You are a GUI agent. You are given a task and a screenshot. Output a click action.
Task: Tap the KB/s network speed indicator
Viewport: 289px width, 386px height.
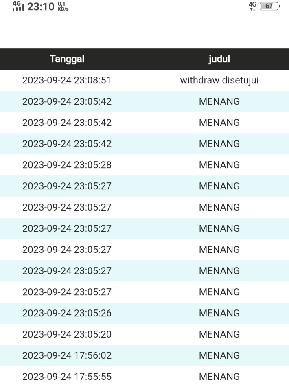point(63,6)
